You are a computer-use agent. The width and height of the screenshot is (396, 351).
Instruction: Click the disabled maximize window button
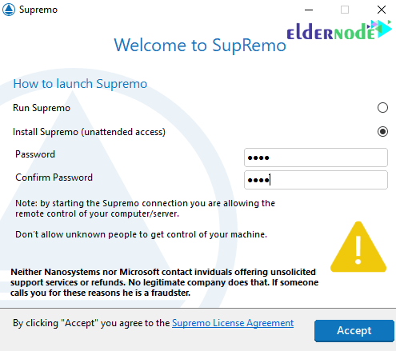345,10
